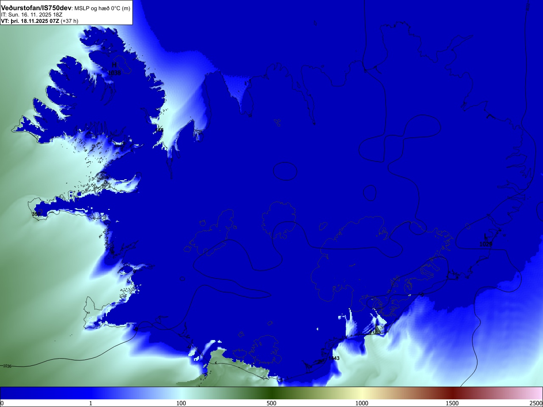Click the 'IT: Sun. 16. 11. 2025 18Z' line
The height and width of the screenshot is (407, 543).
[32, 14]
